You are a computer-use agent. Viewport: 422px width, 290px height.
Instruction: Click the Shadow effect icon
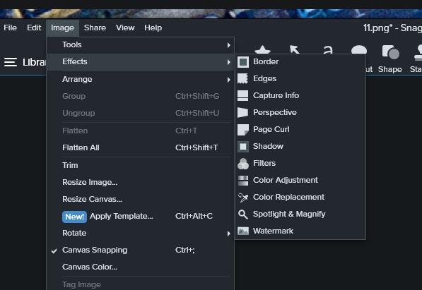coord(243,147)
